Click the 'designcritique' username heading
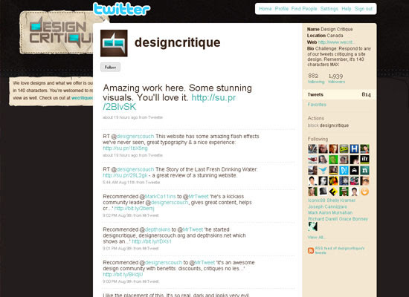Screen dimensions: 409x297 pos(178,42)
